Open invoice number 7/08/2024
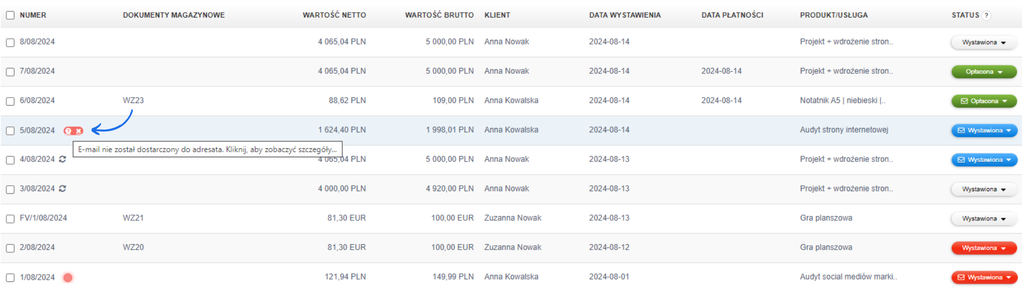1022x292 pixels. click(37, 71)
